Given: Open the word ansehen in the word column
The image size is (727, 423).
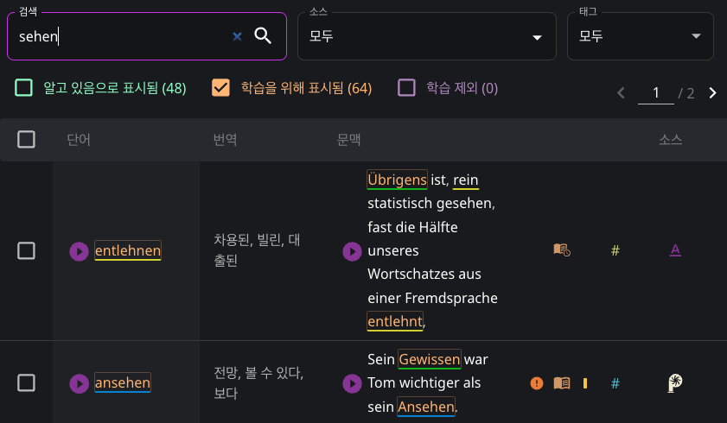Looking at the screenshot, I should (123, 382).
